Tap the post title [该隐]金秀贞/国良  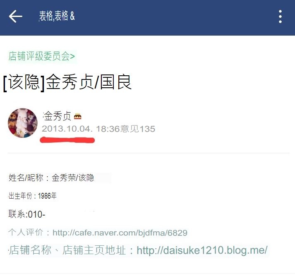[67, 82]
